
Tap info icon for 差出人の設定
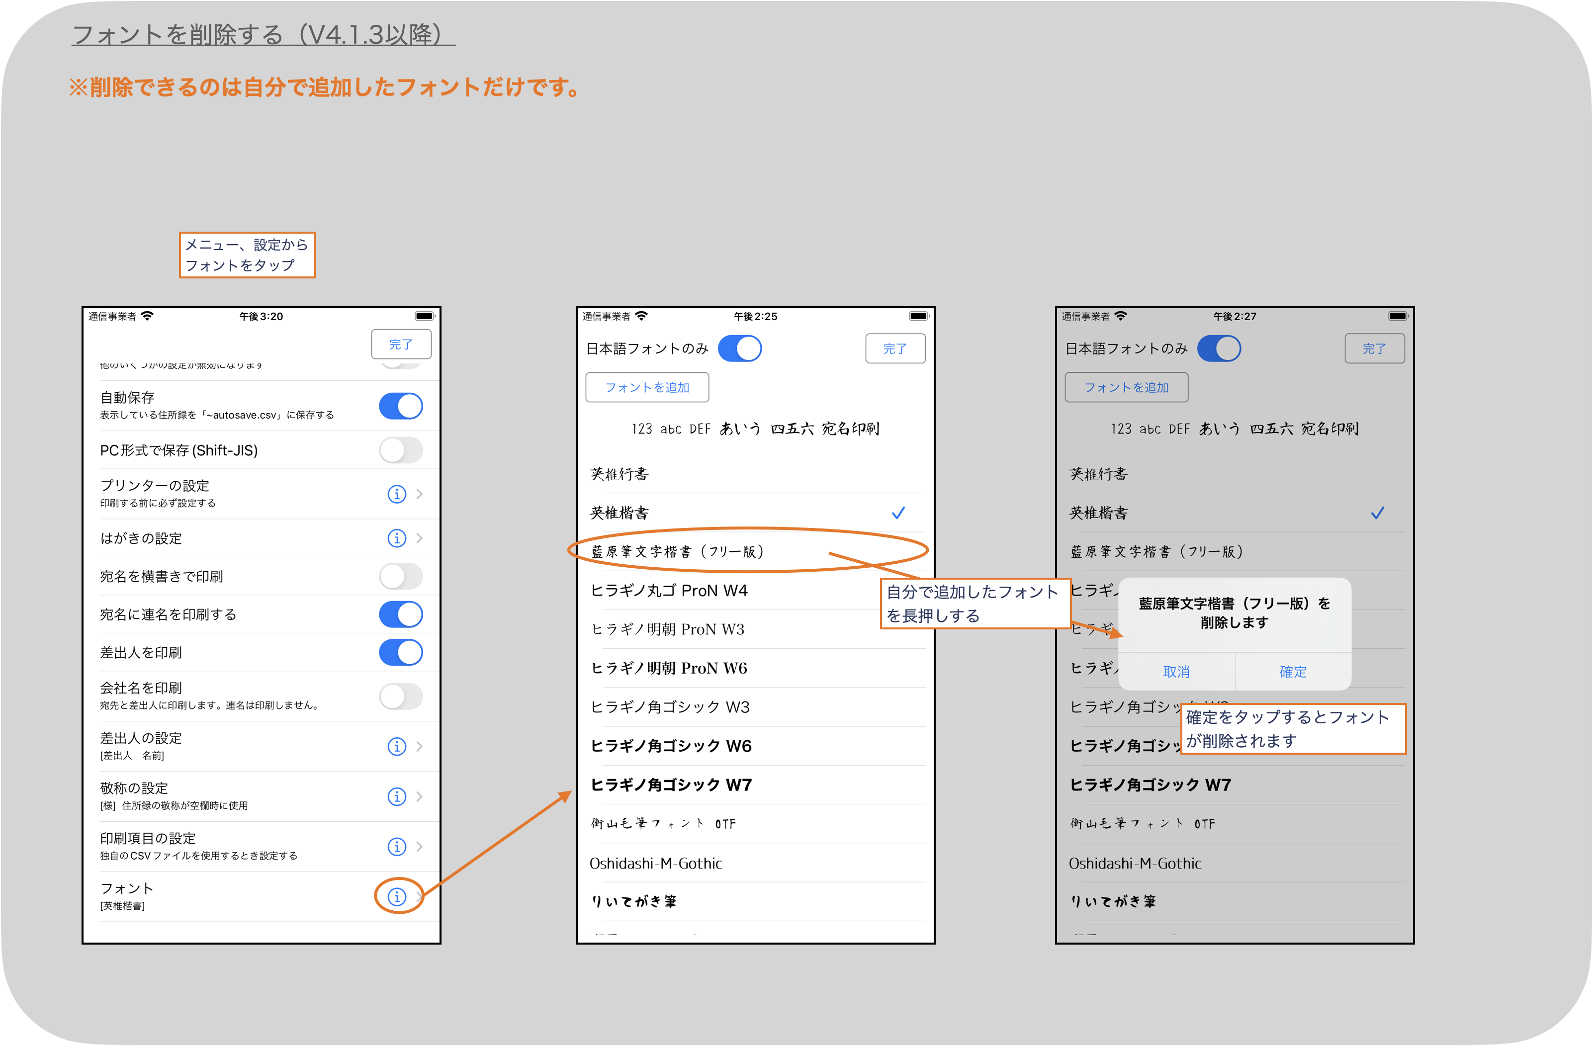pyautogui.click(x=397, y=746)
